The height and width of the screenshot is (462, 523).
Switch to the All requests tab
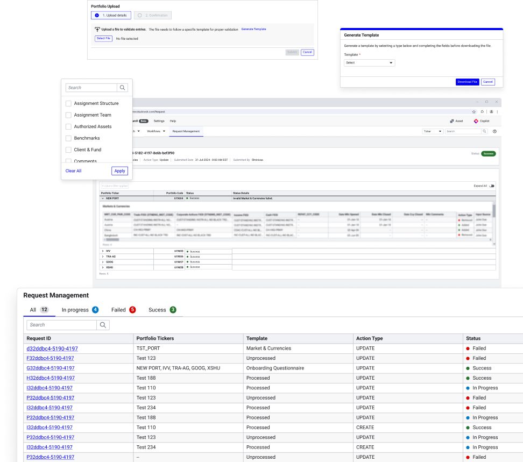[x=39, y=310]
